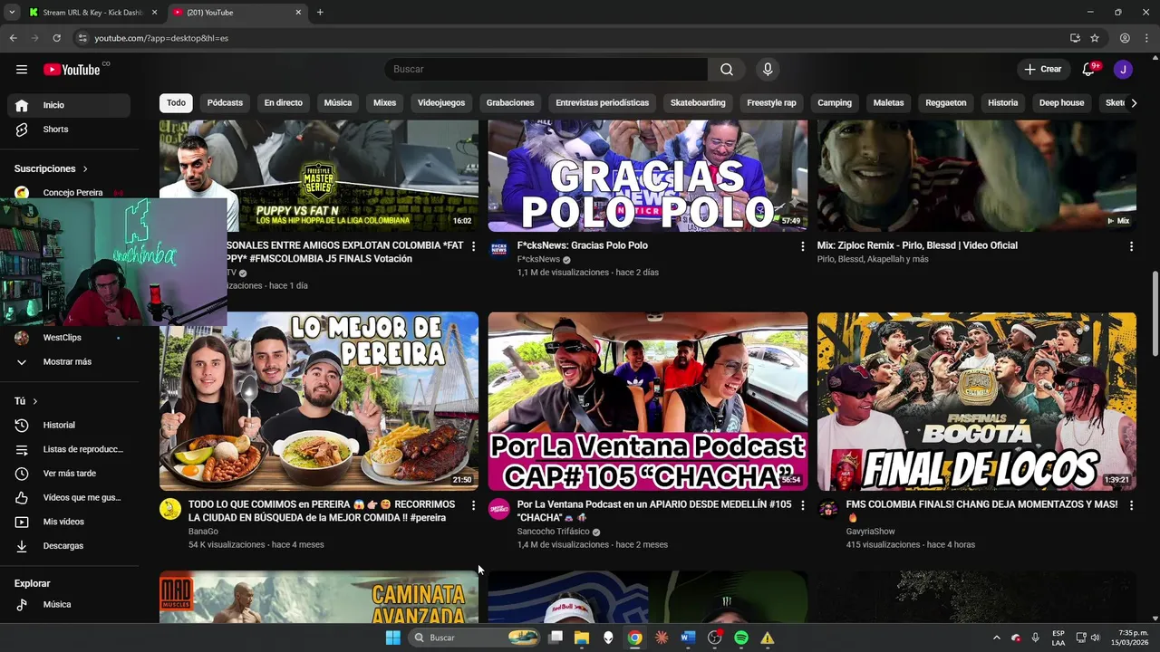This screenshot has width=1160, height=652.
Task: Open options for the Puppy vs Fat N video
Action: pos(473,246)
